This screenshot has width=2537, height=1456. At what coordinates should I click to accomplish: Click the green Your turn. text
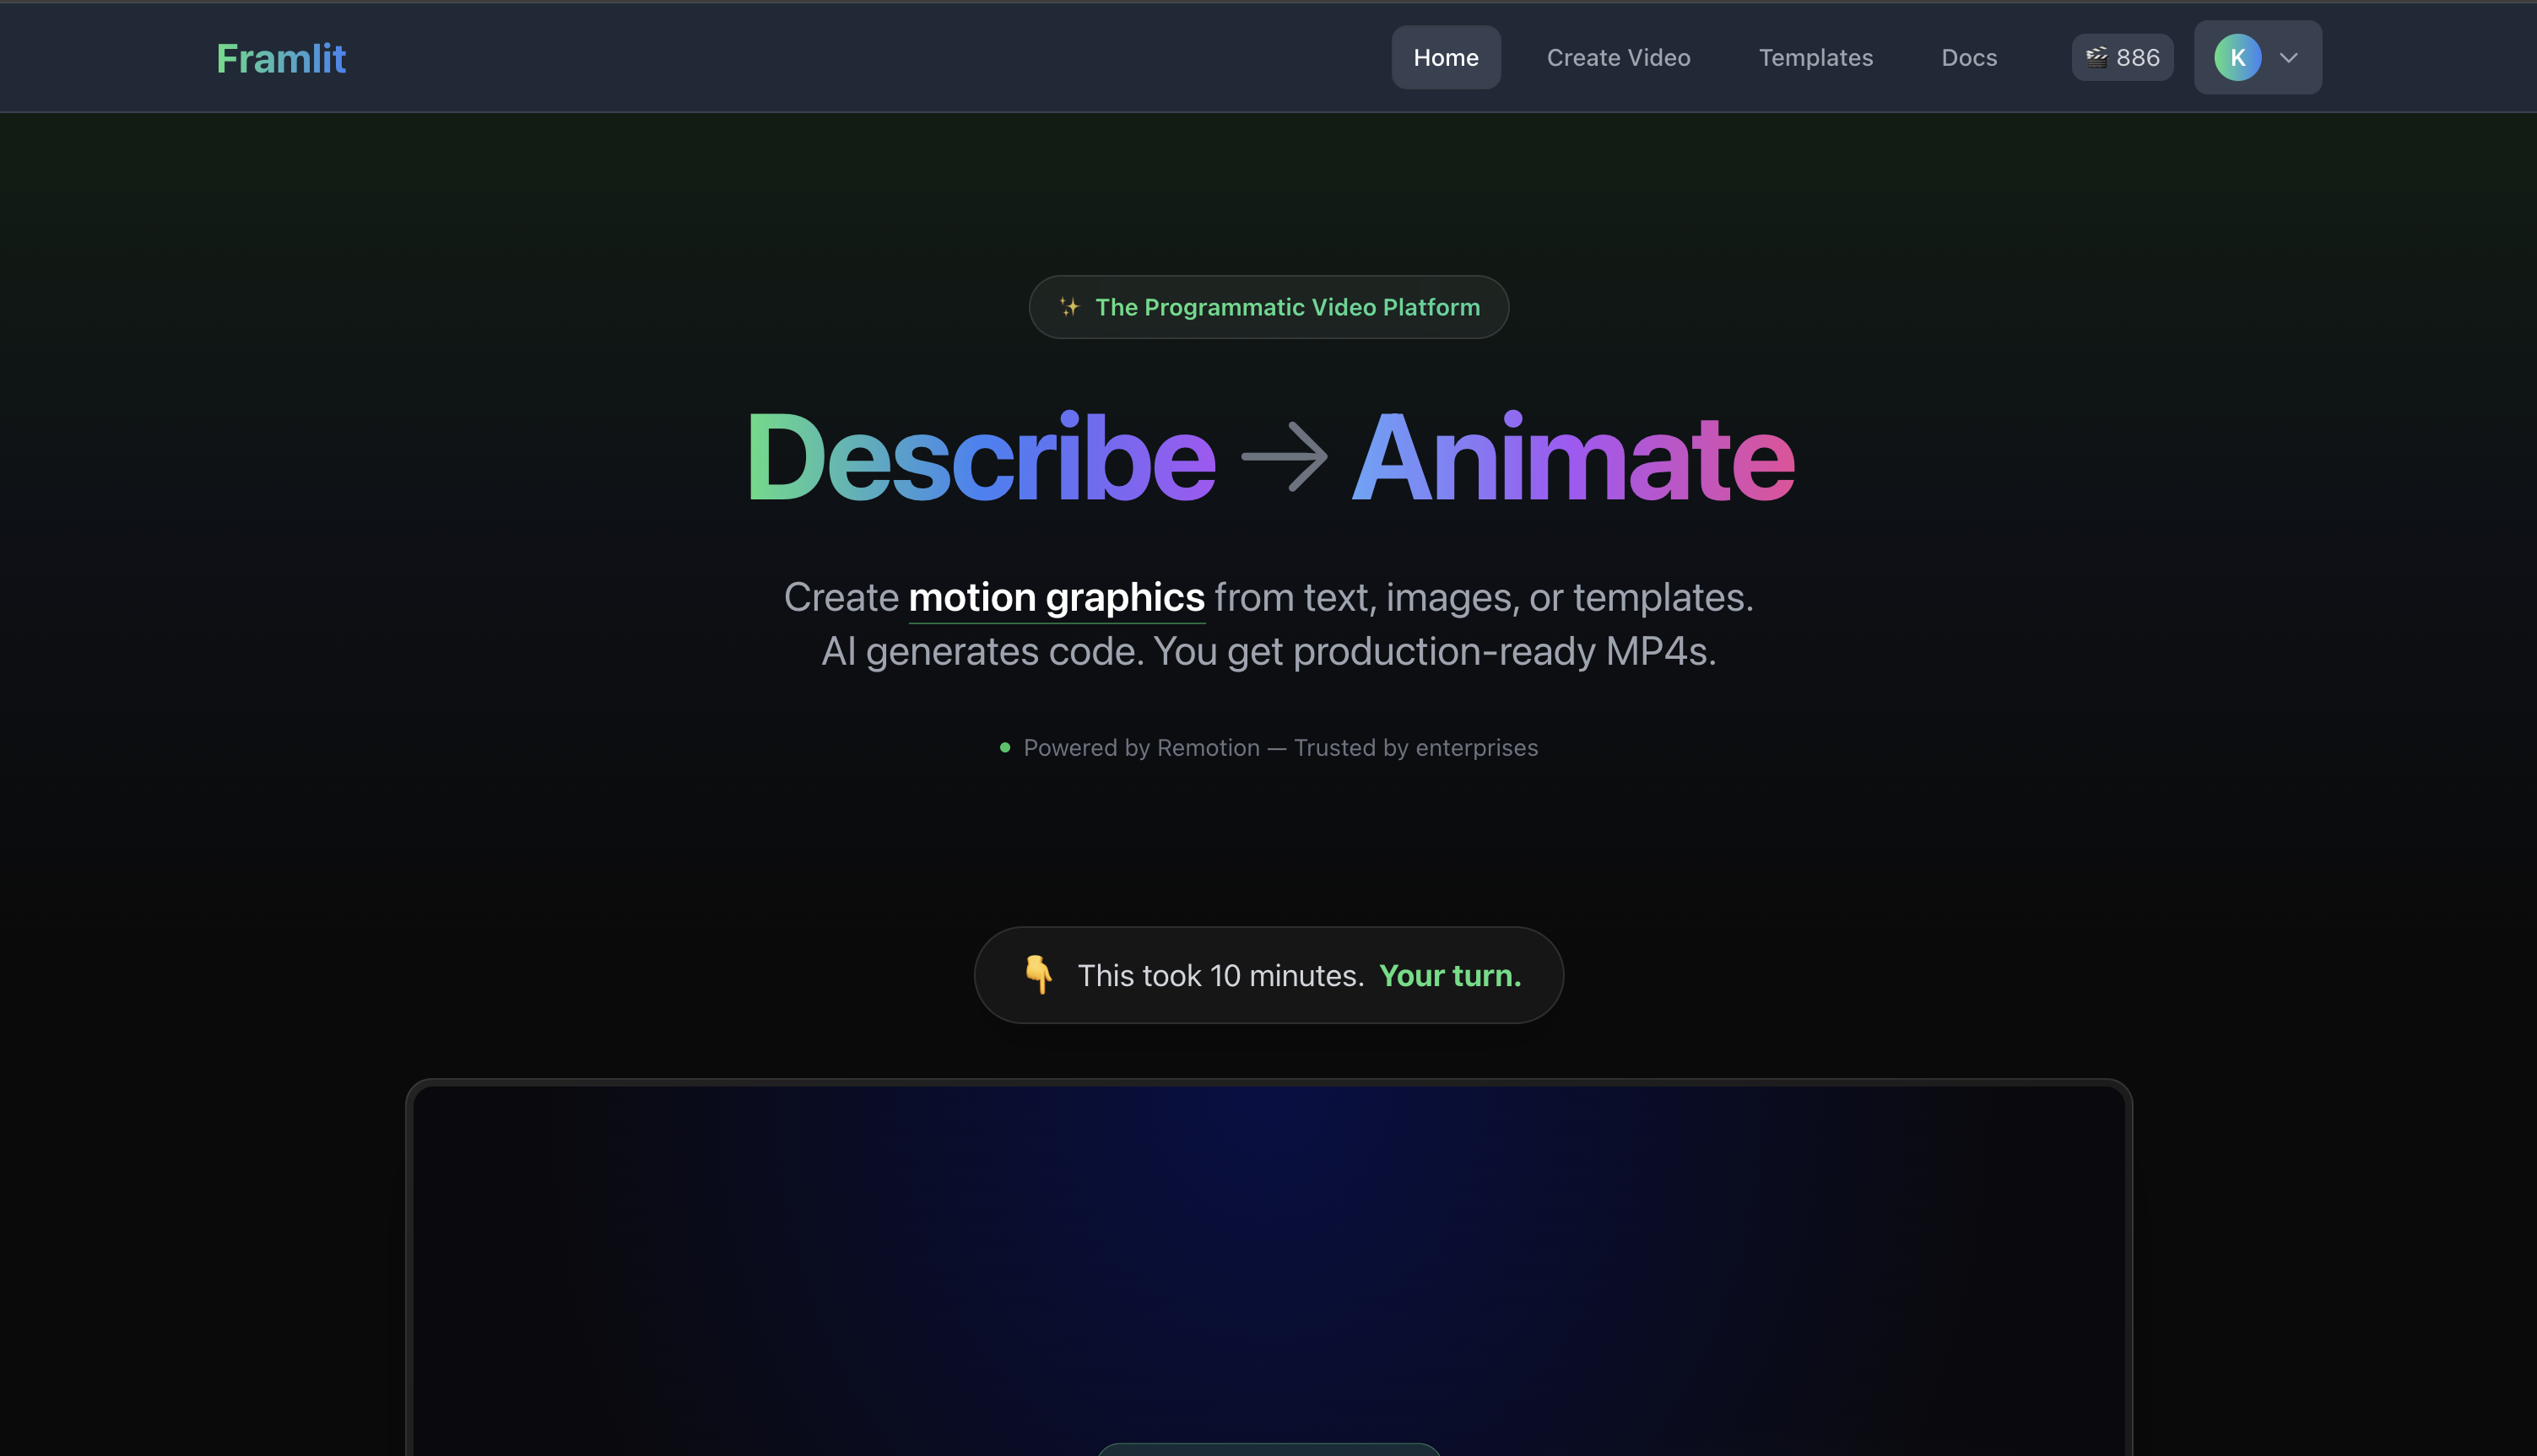tap(1450, 975)
